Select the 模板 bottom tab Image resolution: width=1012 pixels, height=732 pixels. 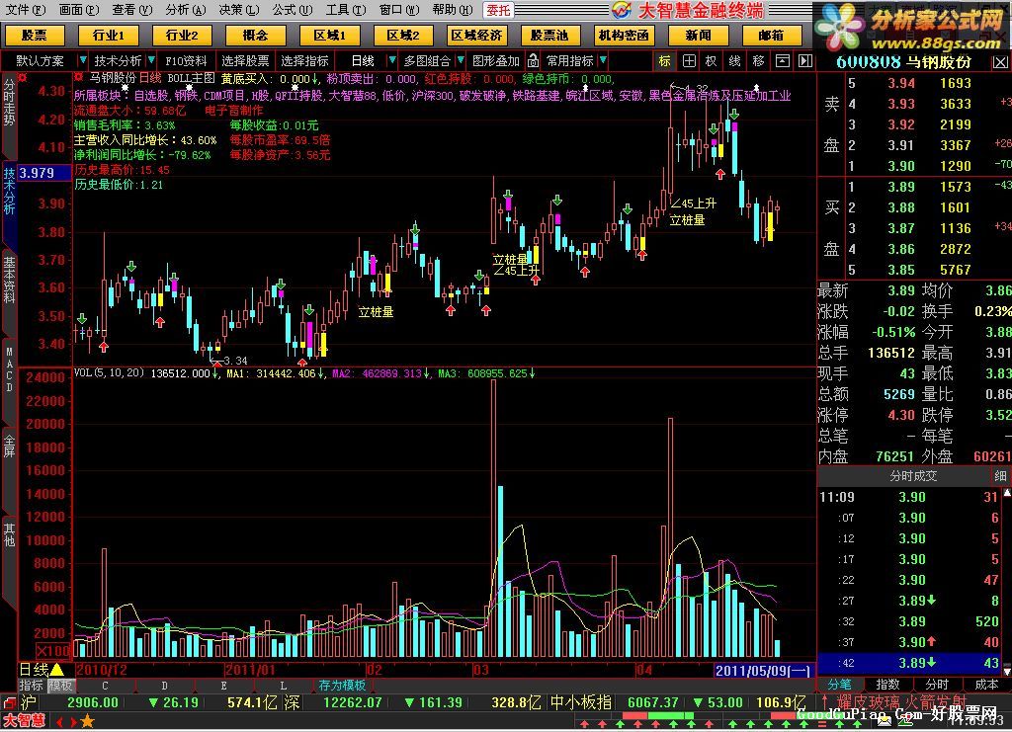click(x=61, y=685)
